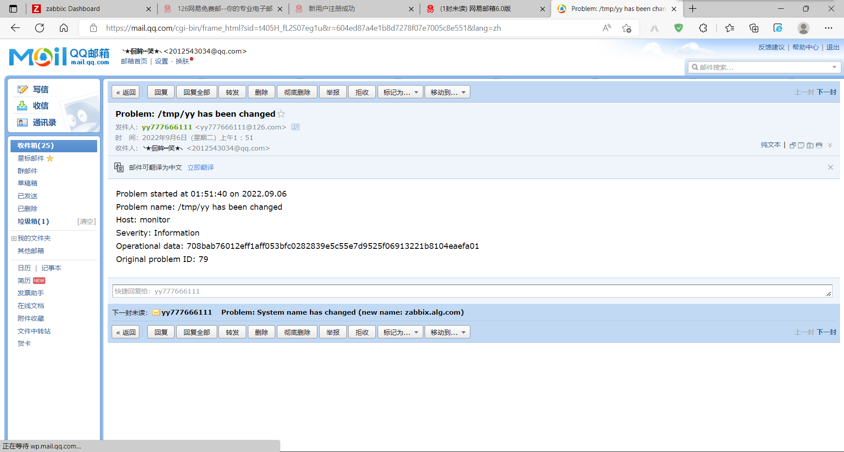Viewport: 844px width, 452px height.
Task: Open 贺卡 greeting cards
Action: click(x=24, y=344)
